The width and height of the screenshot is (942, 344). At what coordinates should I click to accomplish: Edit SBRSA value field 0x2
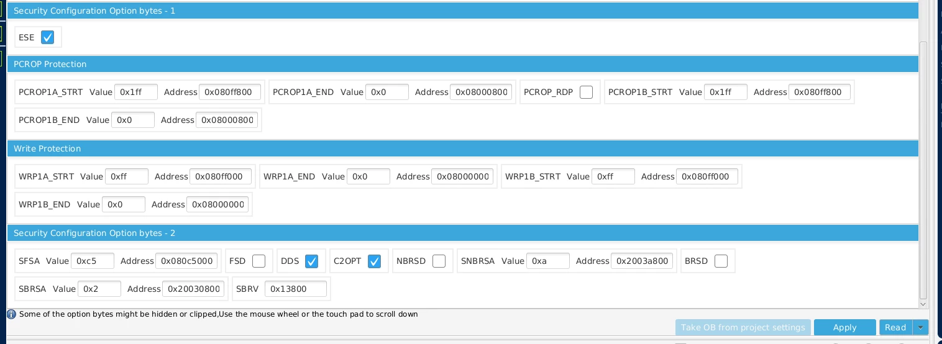pos(99,289)
